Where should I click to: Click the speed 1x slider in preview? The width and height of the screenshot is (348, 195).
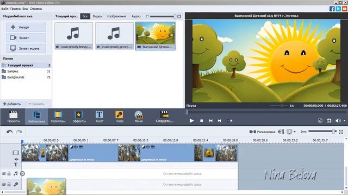(279, 106)
